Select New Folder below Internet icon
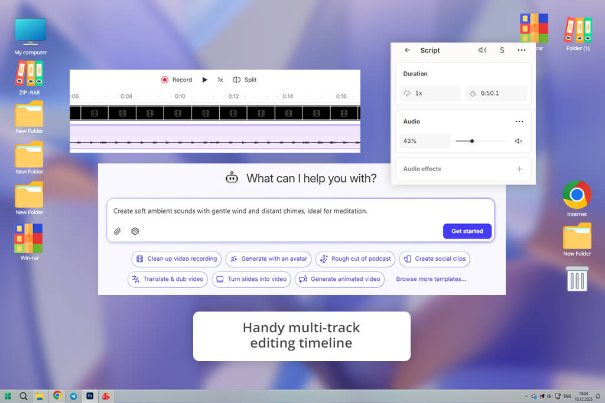Image resolution: width=605 pixels, height=403 pixels. (x=577, y=240)
